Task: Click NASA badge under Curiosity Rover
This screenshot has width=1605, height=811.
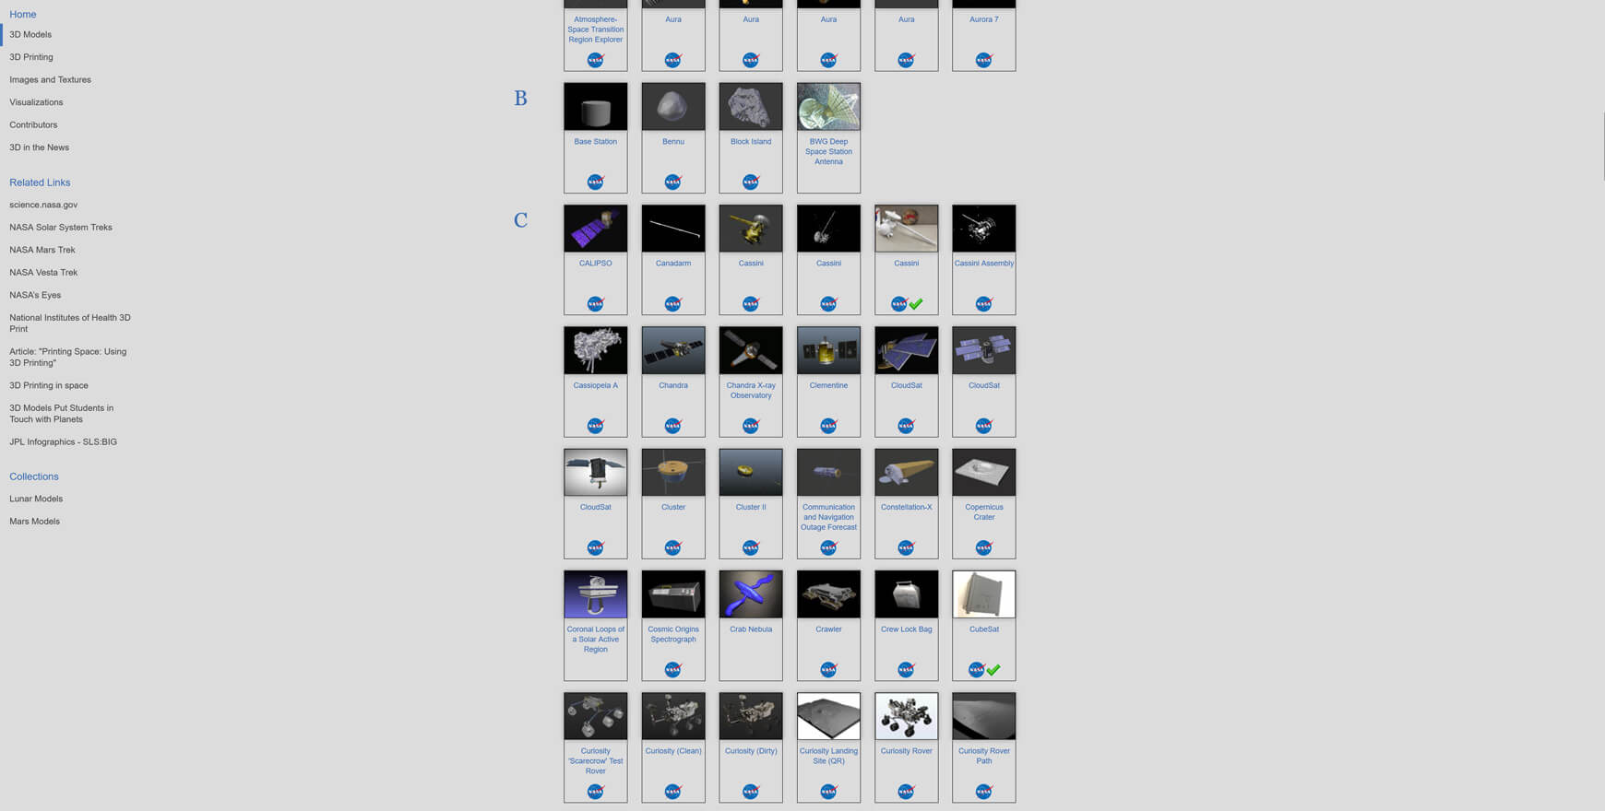Action: click(907, 791)
